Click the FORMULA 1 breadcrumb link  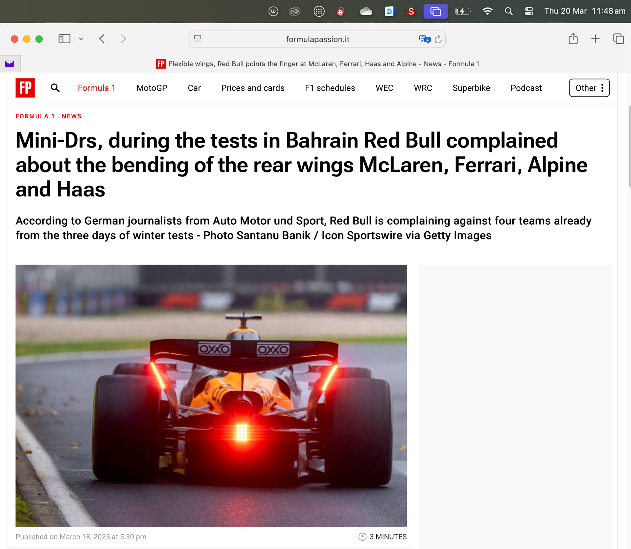point(35,116)
